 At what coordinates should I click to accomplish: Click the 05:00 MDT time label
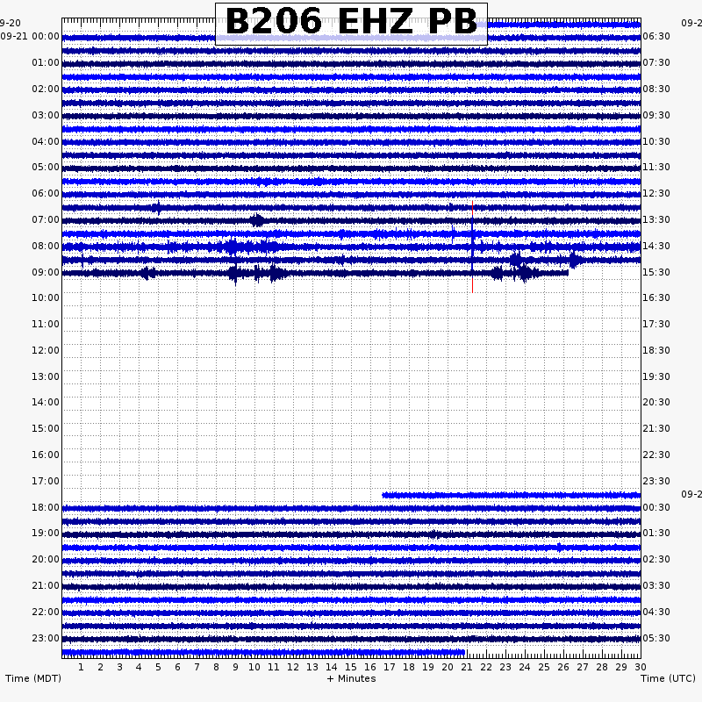[x=46, y=167]
